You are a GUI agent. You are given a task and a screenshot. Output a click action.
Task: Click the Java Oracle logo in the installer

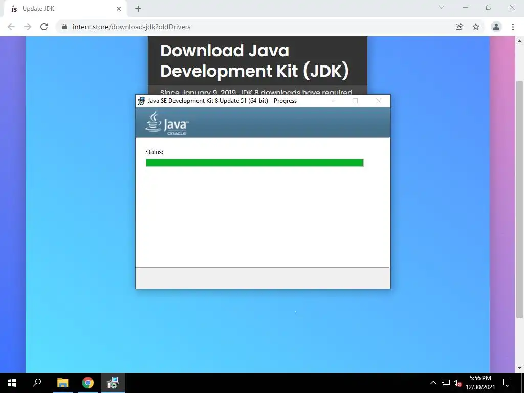point(167,123)
